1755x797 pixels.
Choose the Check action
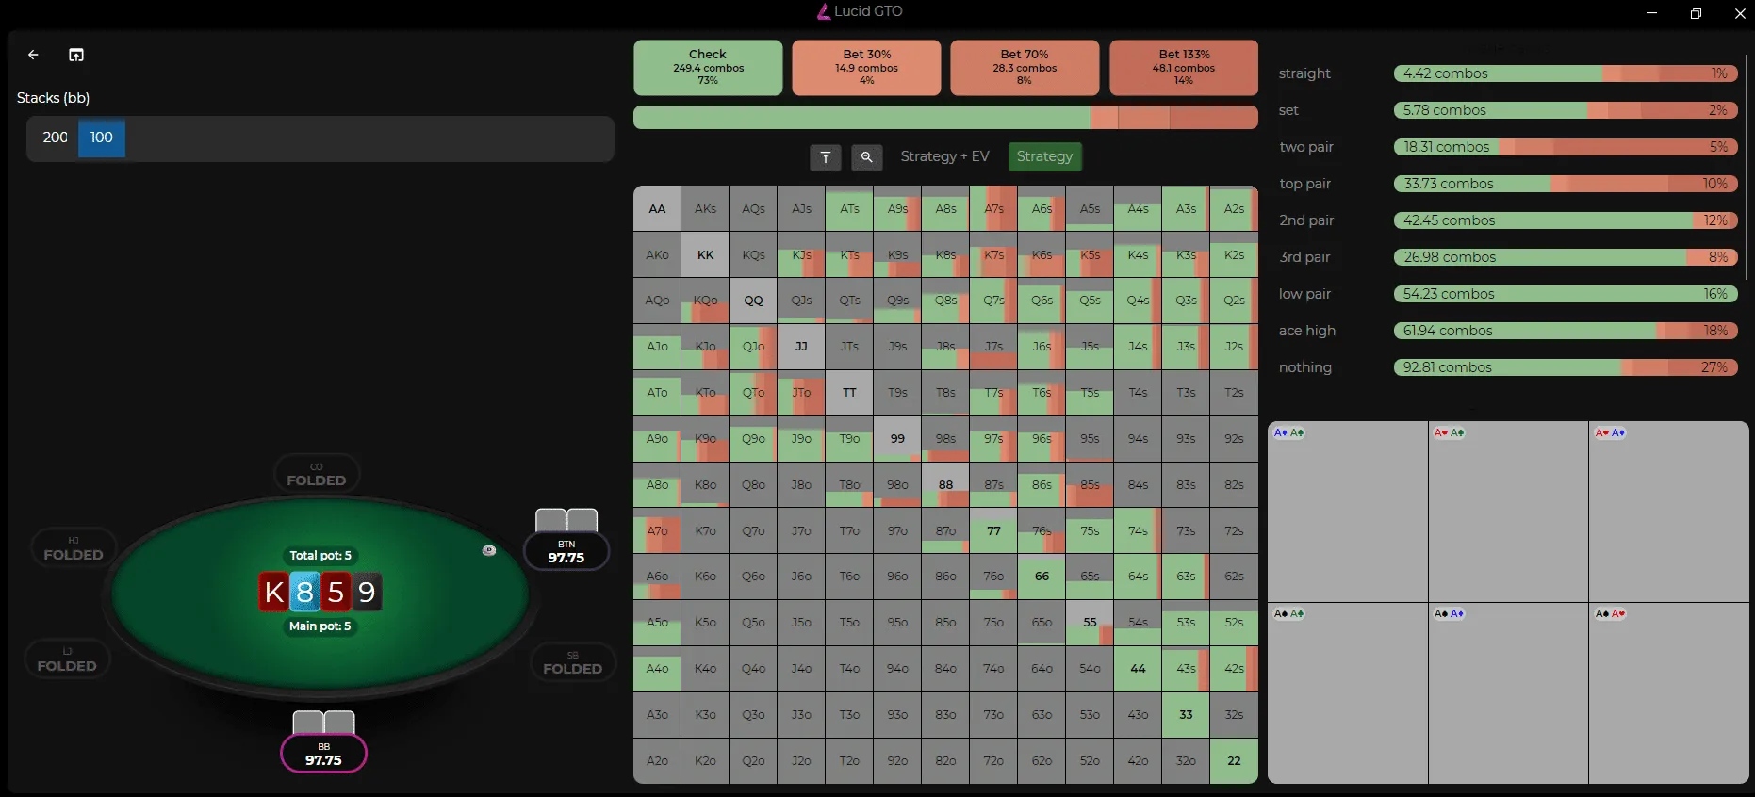tap(708, 67)
